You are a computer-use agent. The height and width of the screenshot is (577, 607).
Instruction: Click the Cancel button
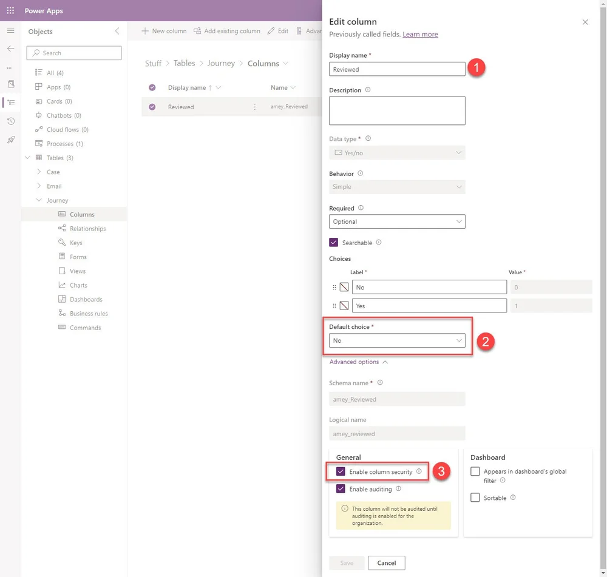point(387,563)
